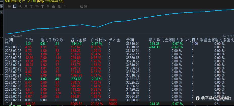Click the 手数 column header
The image size is (234, 106).
29,40
